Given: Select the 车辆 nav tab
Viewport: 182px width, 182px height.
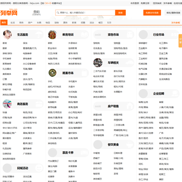Looking at the screenshot, I should pos(39,23).
